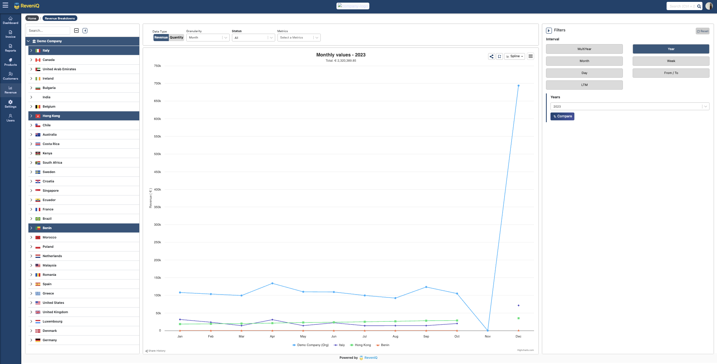Open the user avatar menu

709,6
